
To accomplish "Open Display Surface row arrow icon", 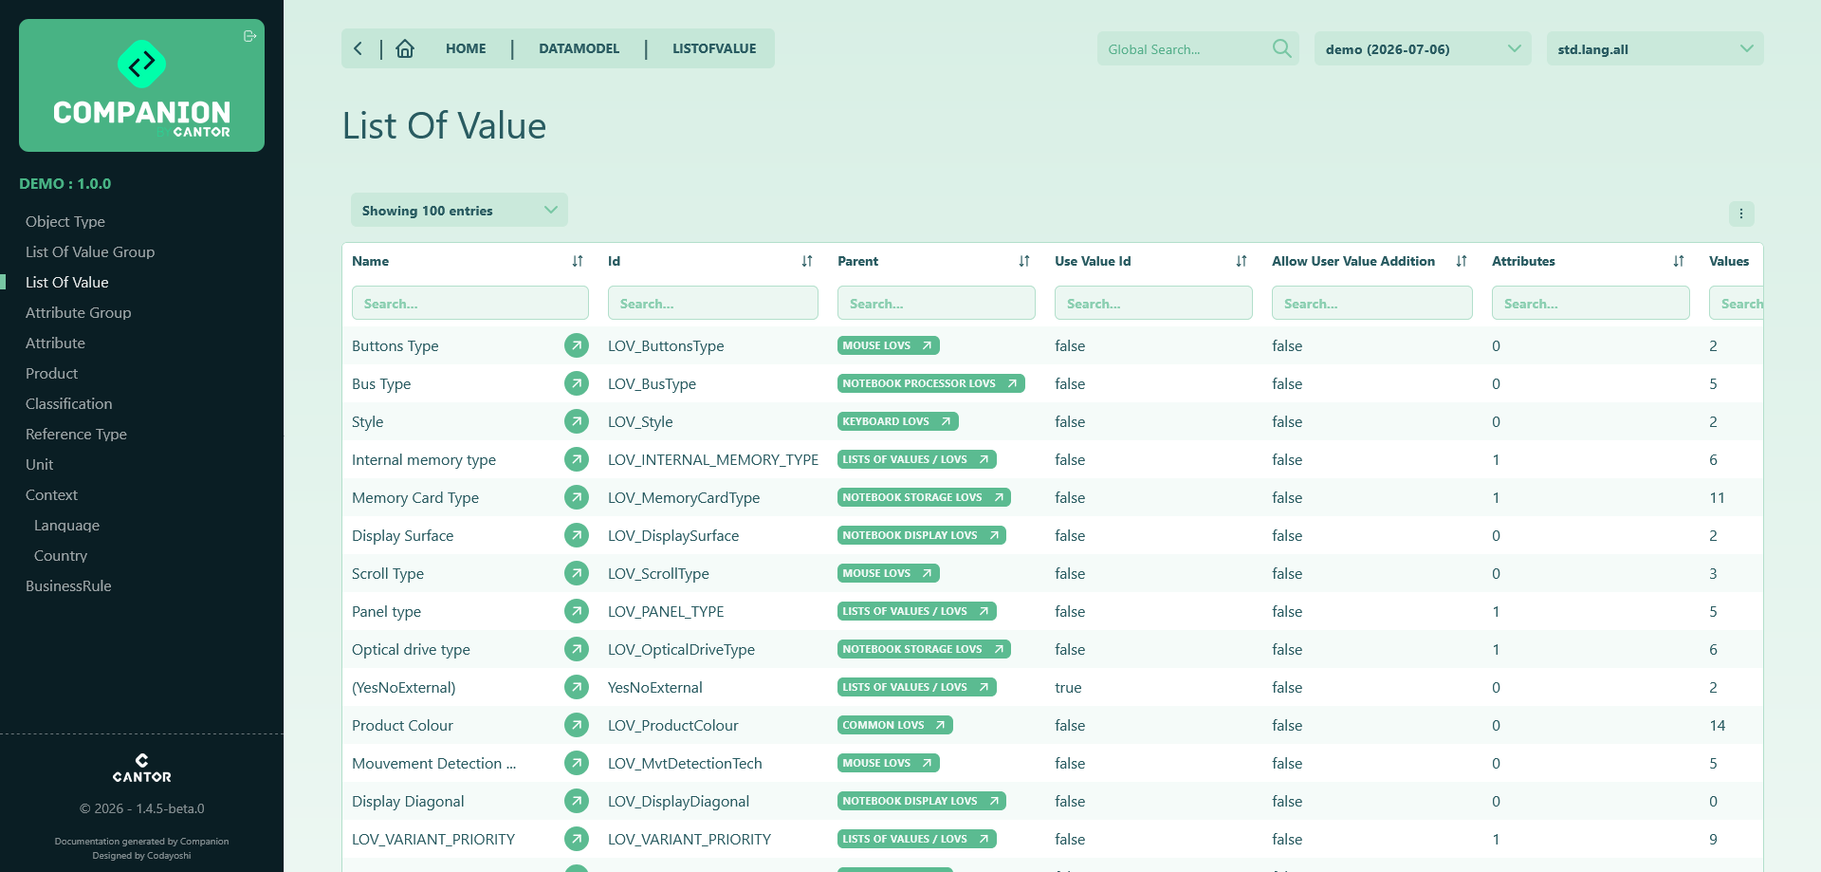I will click(x=577, y=535).
